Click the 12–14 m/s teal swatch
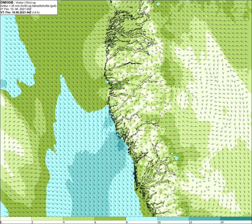This screenshot has width=252, height=224. (x=205, y=218)
